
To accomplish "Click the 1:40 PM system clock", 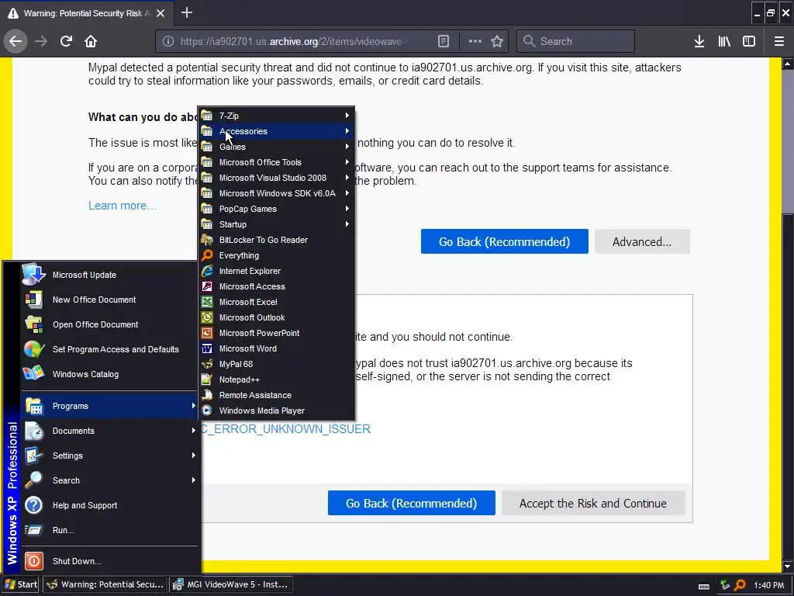I will (769, 585).
